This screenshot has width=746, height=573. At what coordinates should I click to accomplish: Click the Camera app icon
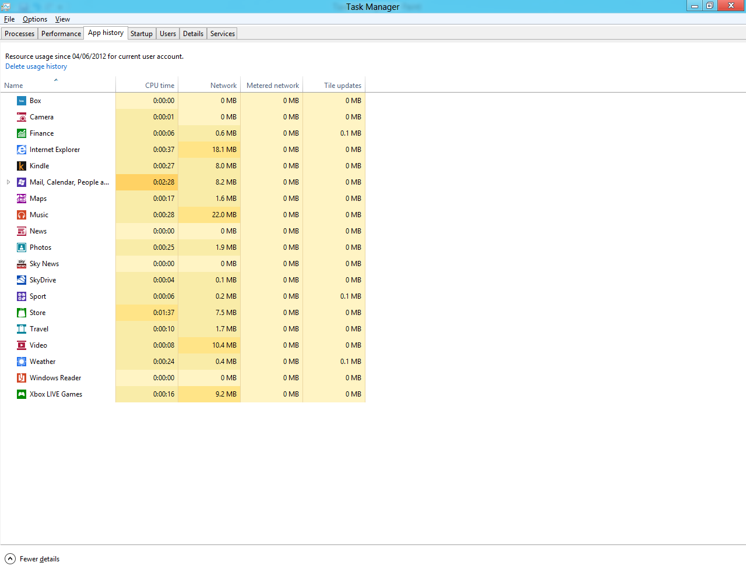[x=22, y=117]
